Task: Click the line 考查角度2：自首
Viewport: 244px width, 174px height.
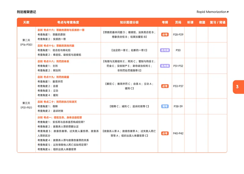Action: click(48, 86)
